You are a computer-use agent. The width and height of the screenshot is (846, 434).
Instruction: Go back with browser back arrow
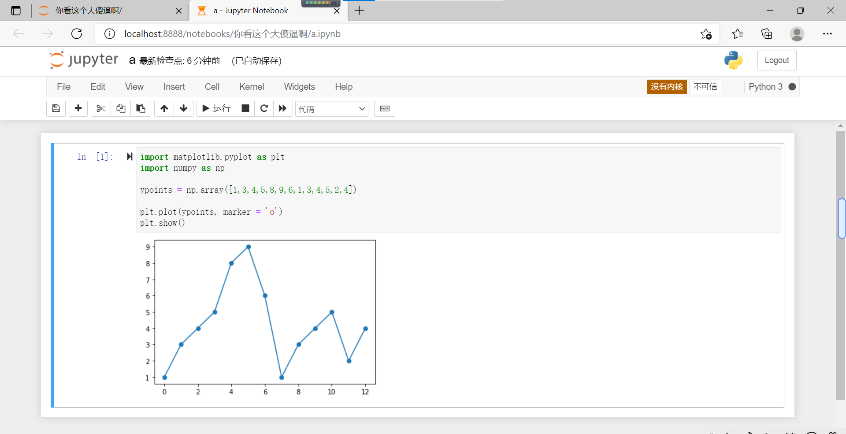coord(19,33)
